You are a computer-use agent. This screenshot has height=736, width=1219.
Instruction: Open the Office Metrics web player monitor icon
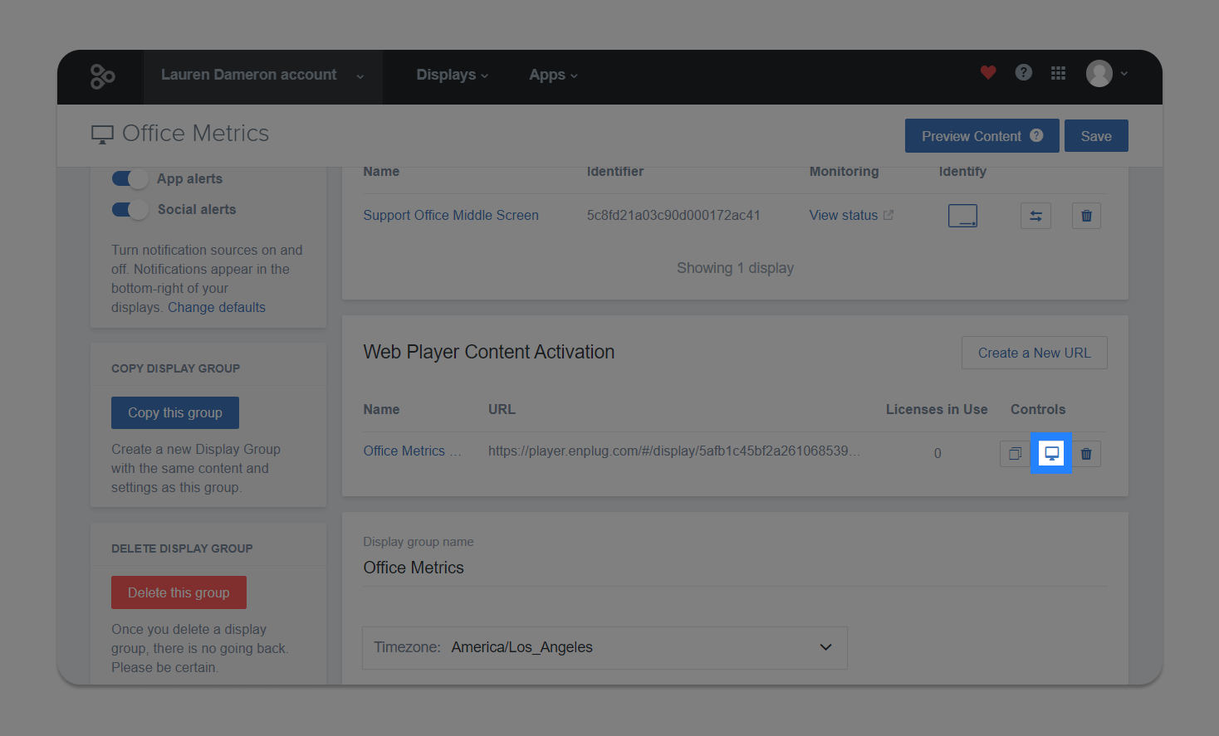tap(1051, 453)
